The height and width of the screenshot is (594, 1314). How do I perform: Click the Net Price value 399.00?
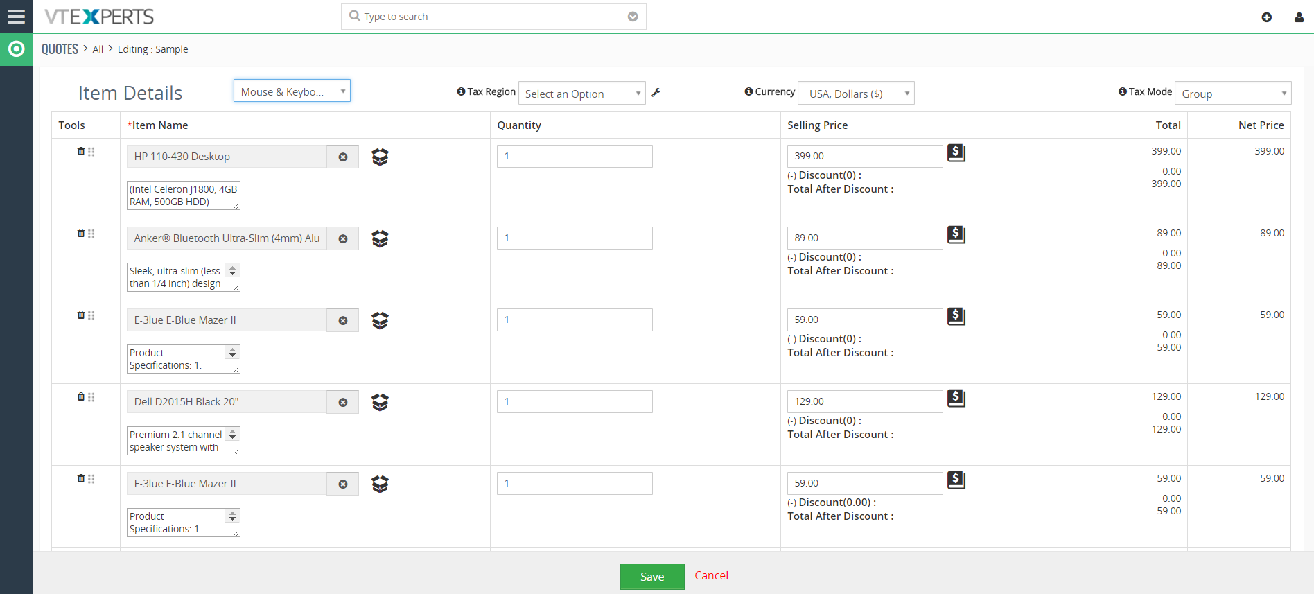[x=1270, y=151]
